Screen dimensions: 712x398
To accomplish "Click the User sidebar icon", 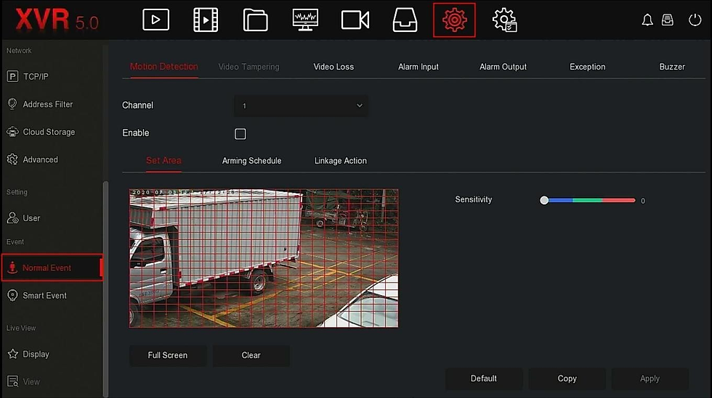I will [12, 218].
